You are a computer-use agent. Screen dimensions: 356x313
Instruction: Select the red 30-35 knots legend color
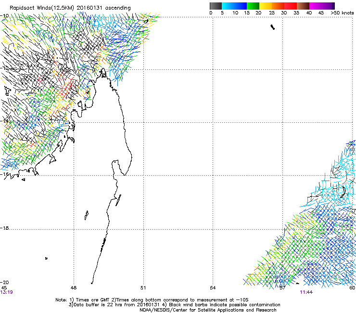291,6
